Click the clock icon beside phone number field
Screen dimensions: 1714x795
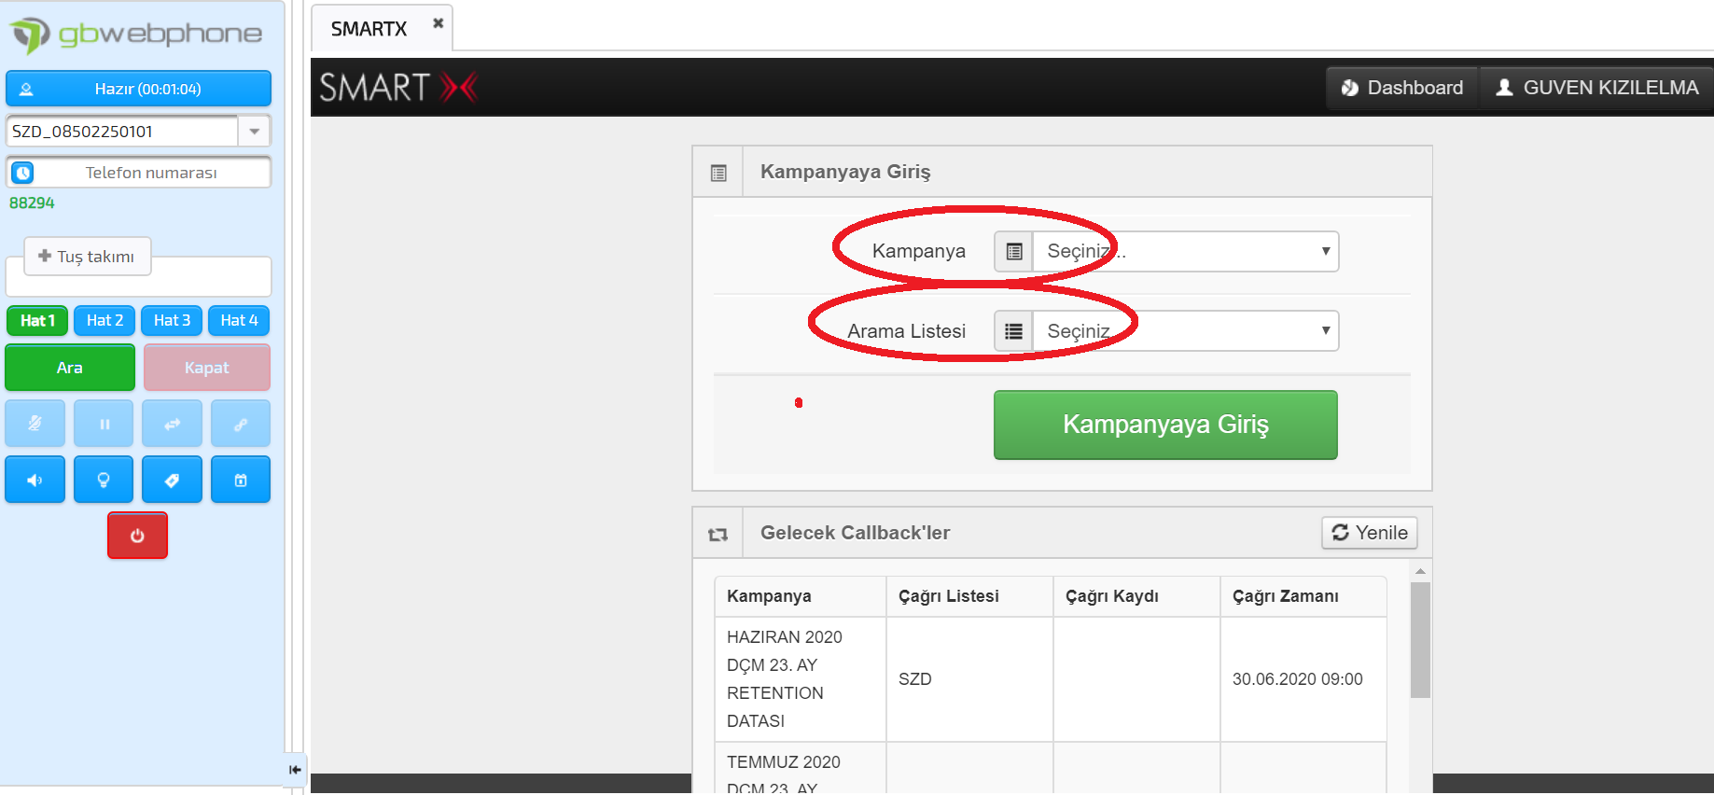[x=23, y=173]
